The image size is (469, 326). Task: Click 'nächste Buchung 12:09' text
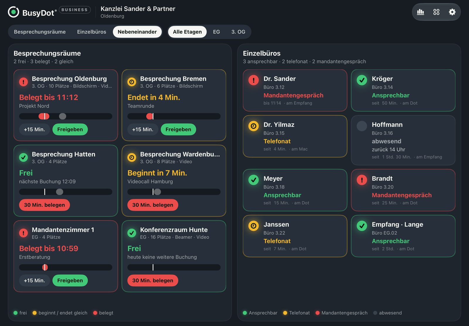click(x=47, y=181)
